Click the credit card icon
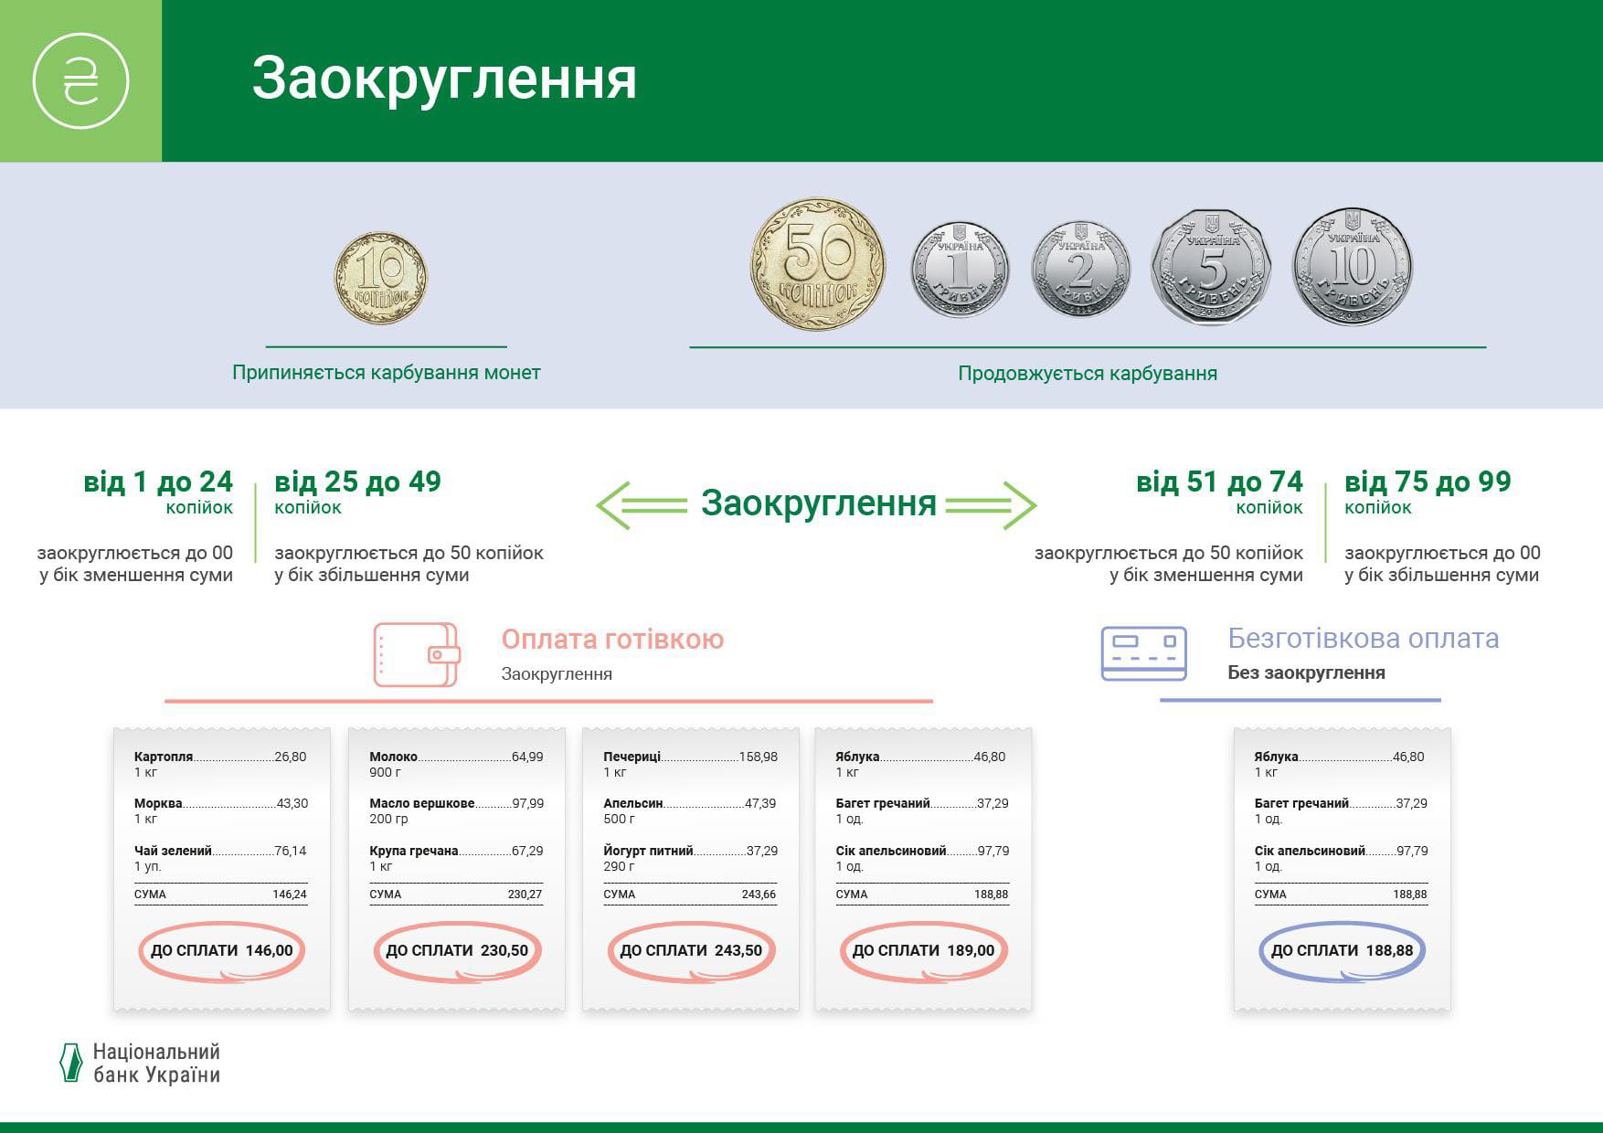Viewport: 1603px width, 1133px height. point(1143,653)
